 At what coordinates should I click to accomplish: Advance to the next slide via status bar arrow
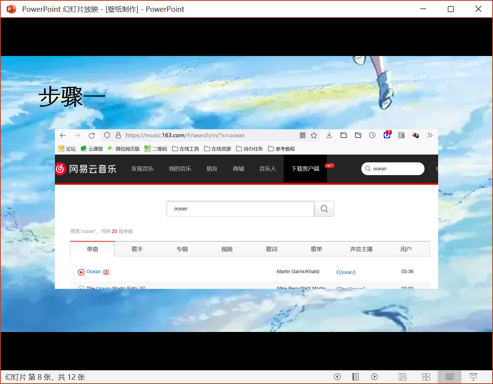coord(375,377)
